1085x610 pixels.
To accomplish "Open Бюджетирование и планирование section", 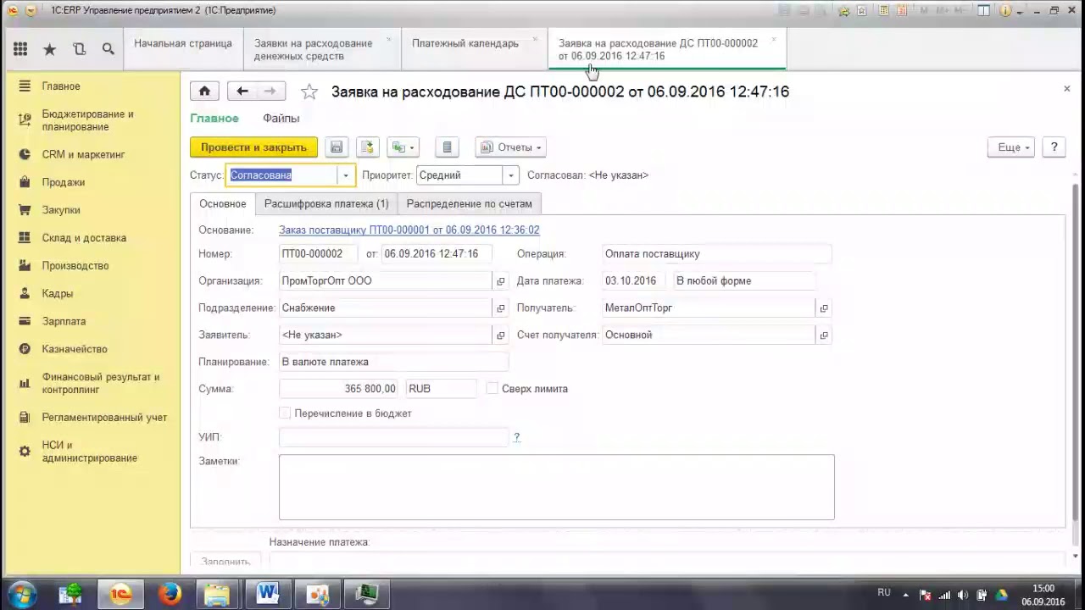I will point(88,120).
